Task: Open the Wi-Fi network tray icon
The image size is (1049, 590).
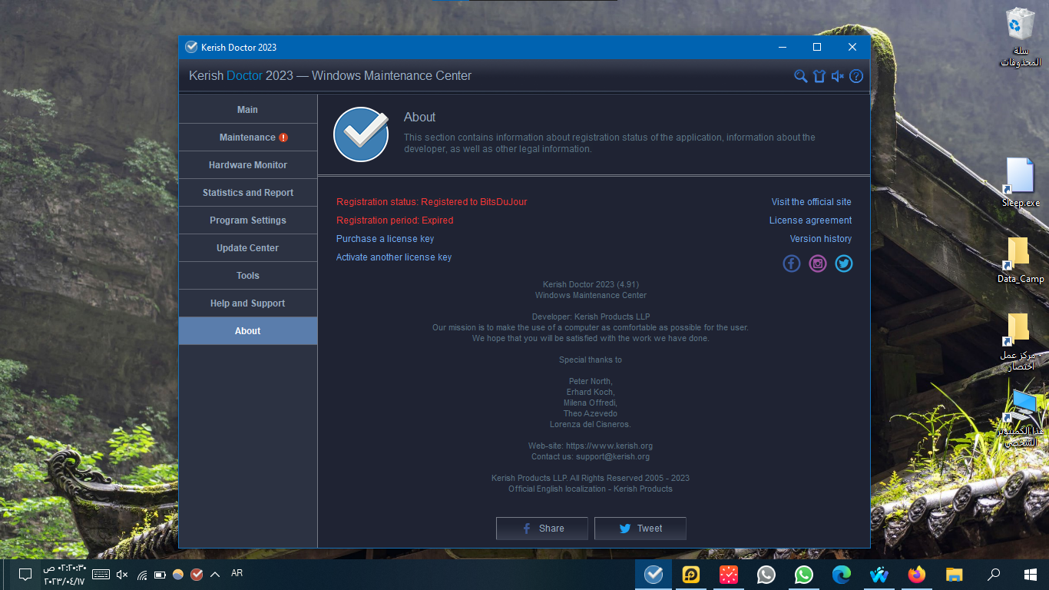Action: click(142, 575)
